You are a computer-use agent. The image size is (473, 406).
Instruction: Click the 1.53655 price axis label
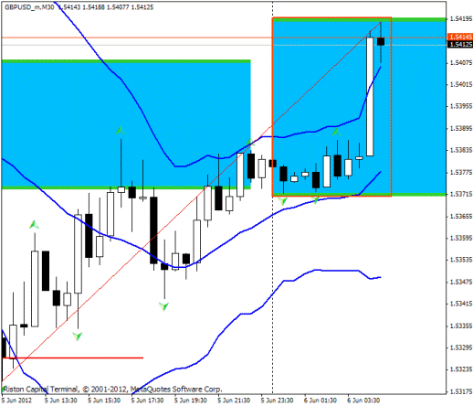tap(461, 217)
